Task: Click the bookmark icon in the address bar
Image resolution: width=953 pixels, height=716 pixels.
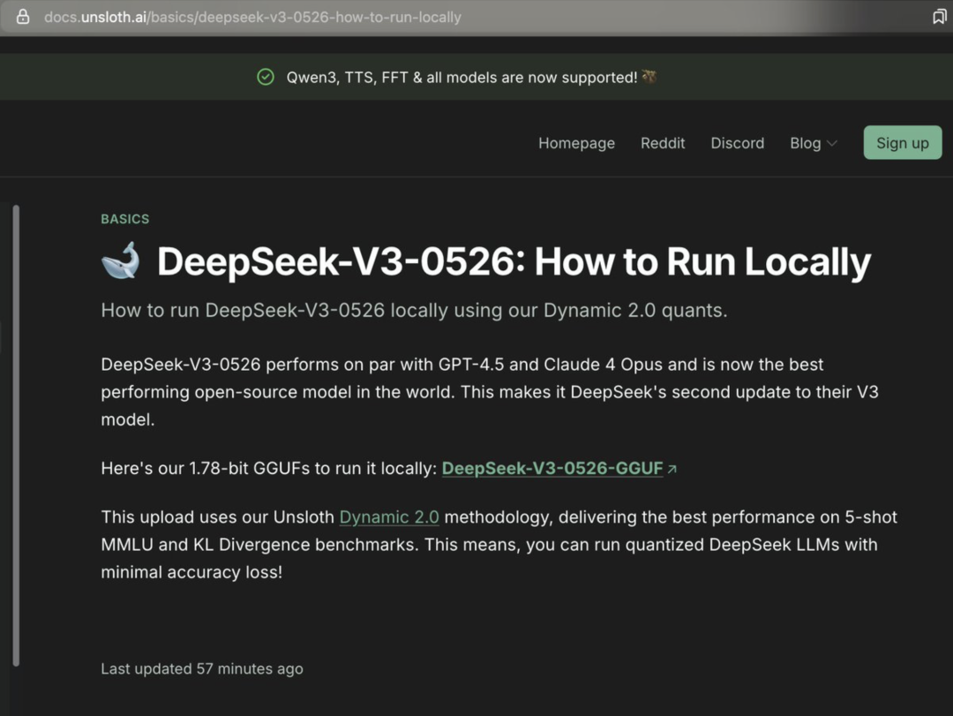Action: pos(939,17)
